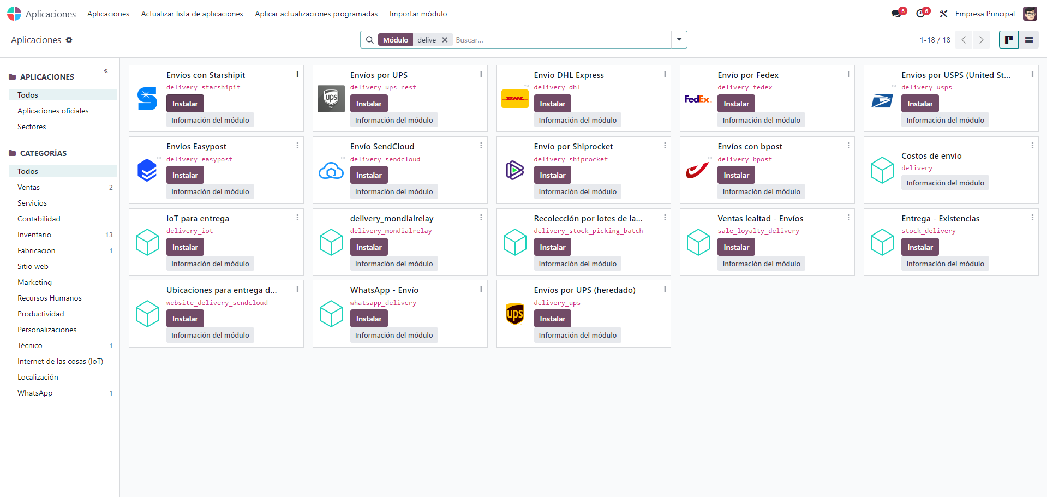
Task: Click the magnifier search icon
Action: pyautogui.click(x=370, y=40)
